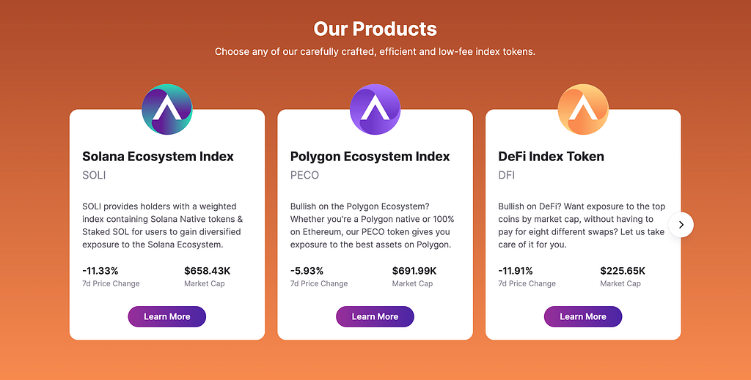This screenshot has width=751, height=380.
Task: Select the Polygon Ecosystem Index title
Action: pyautogui.click(x=370, y=156)
